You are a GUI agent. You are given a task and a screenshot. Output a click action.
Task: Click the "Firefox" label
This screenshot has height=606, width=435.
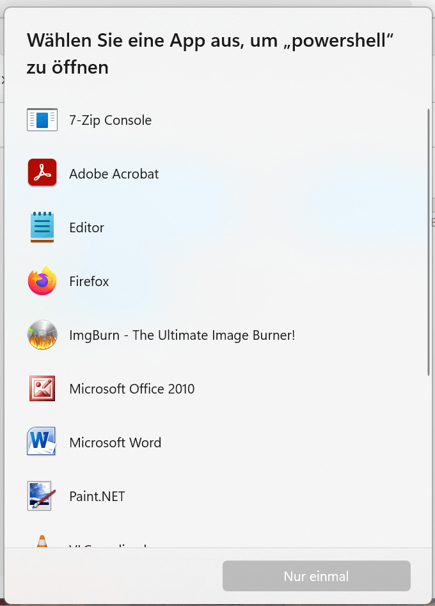(x=89, y=282)
